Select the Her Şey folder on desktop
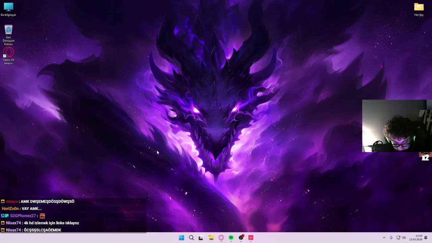432x243 pixels. click(x=419, y=9)
